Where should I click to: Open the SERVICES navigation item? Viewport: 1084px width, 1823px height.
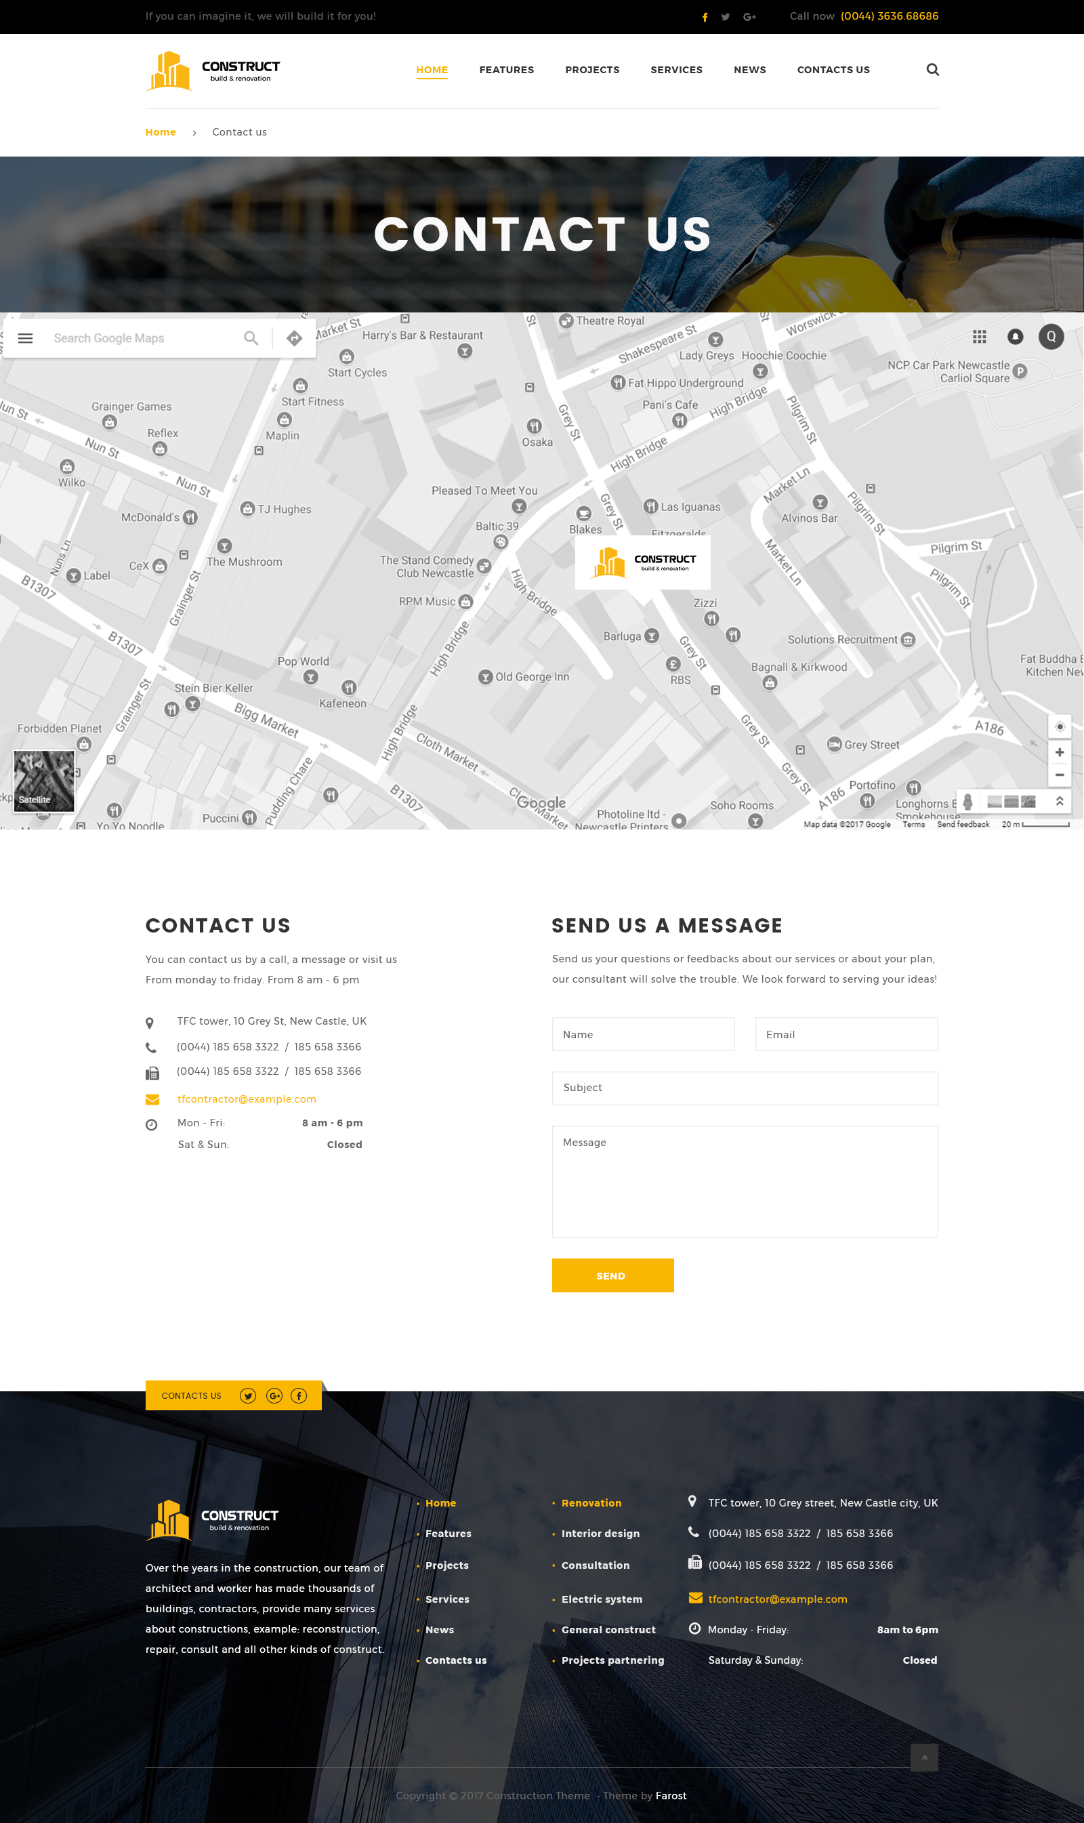pos(675,69)
